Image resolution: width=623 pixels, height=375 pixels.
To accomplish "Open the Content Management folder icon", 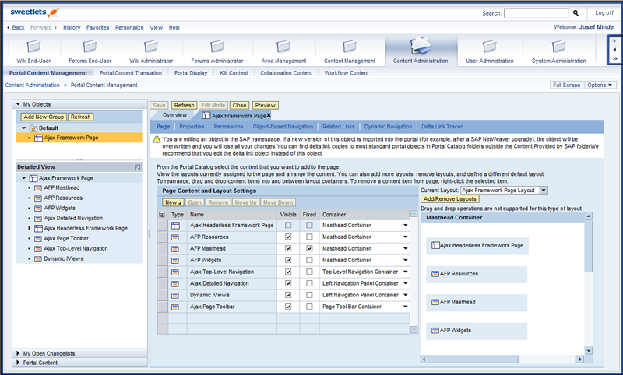I will click(x=350, y=47).
